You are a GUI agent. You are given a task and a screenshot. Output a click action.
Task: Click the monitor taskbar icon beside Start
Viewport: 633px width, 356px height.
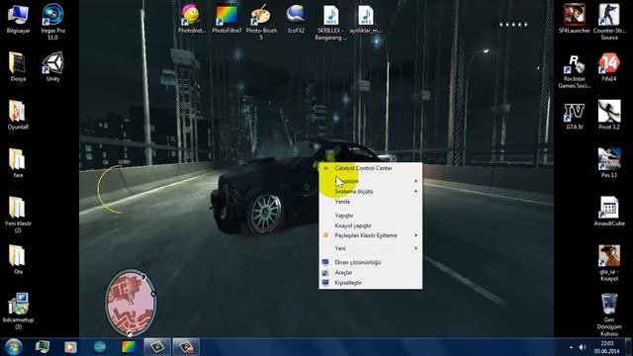pos(42,347)
